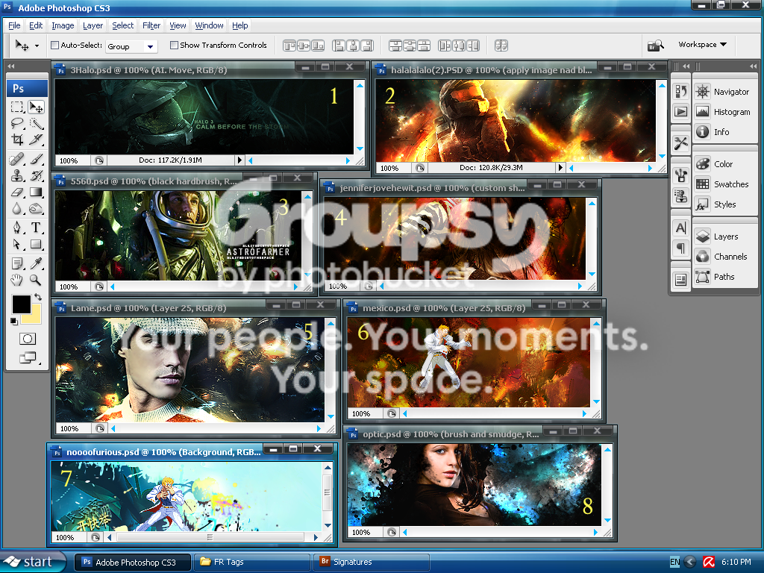Select the Gradient tool
This screenshot has height=573, width=764.
coord(36,192)
